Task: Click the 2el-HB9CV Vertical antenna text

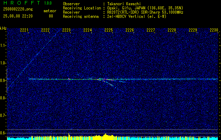Action: point(137,16)
